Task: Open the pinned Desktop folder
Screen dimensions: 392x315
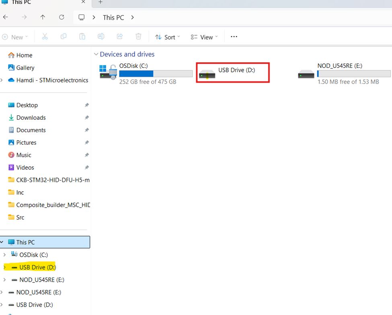Action: tap(27, 105)
